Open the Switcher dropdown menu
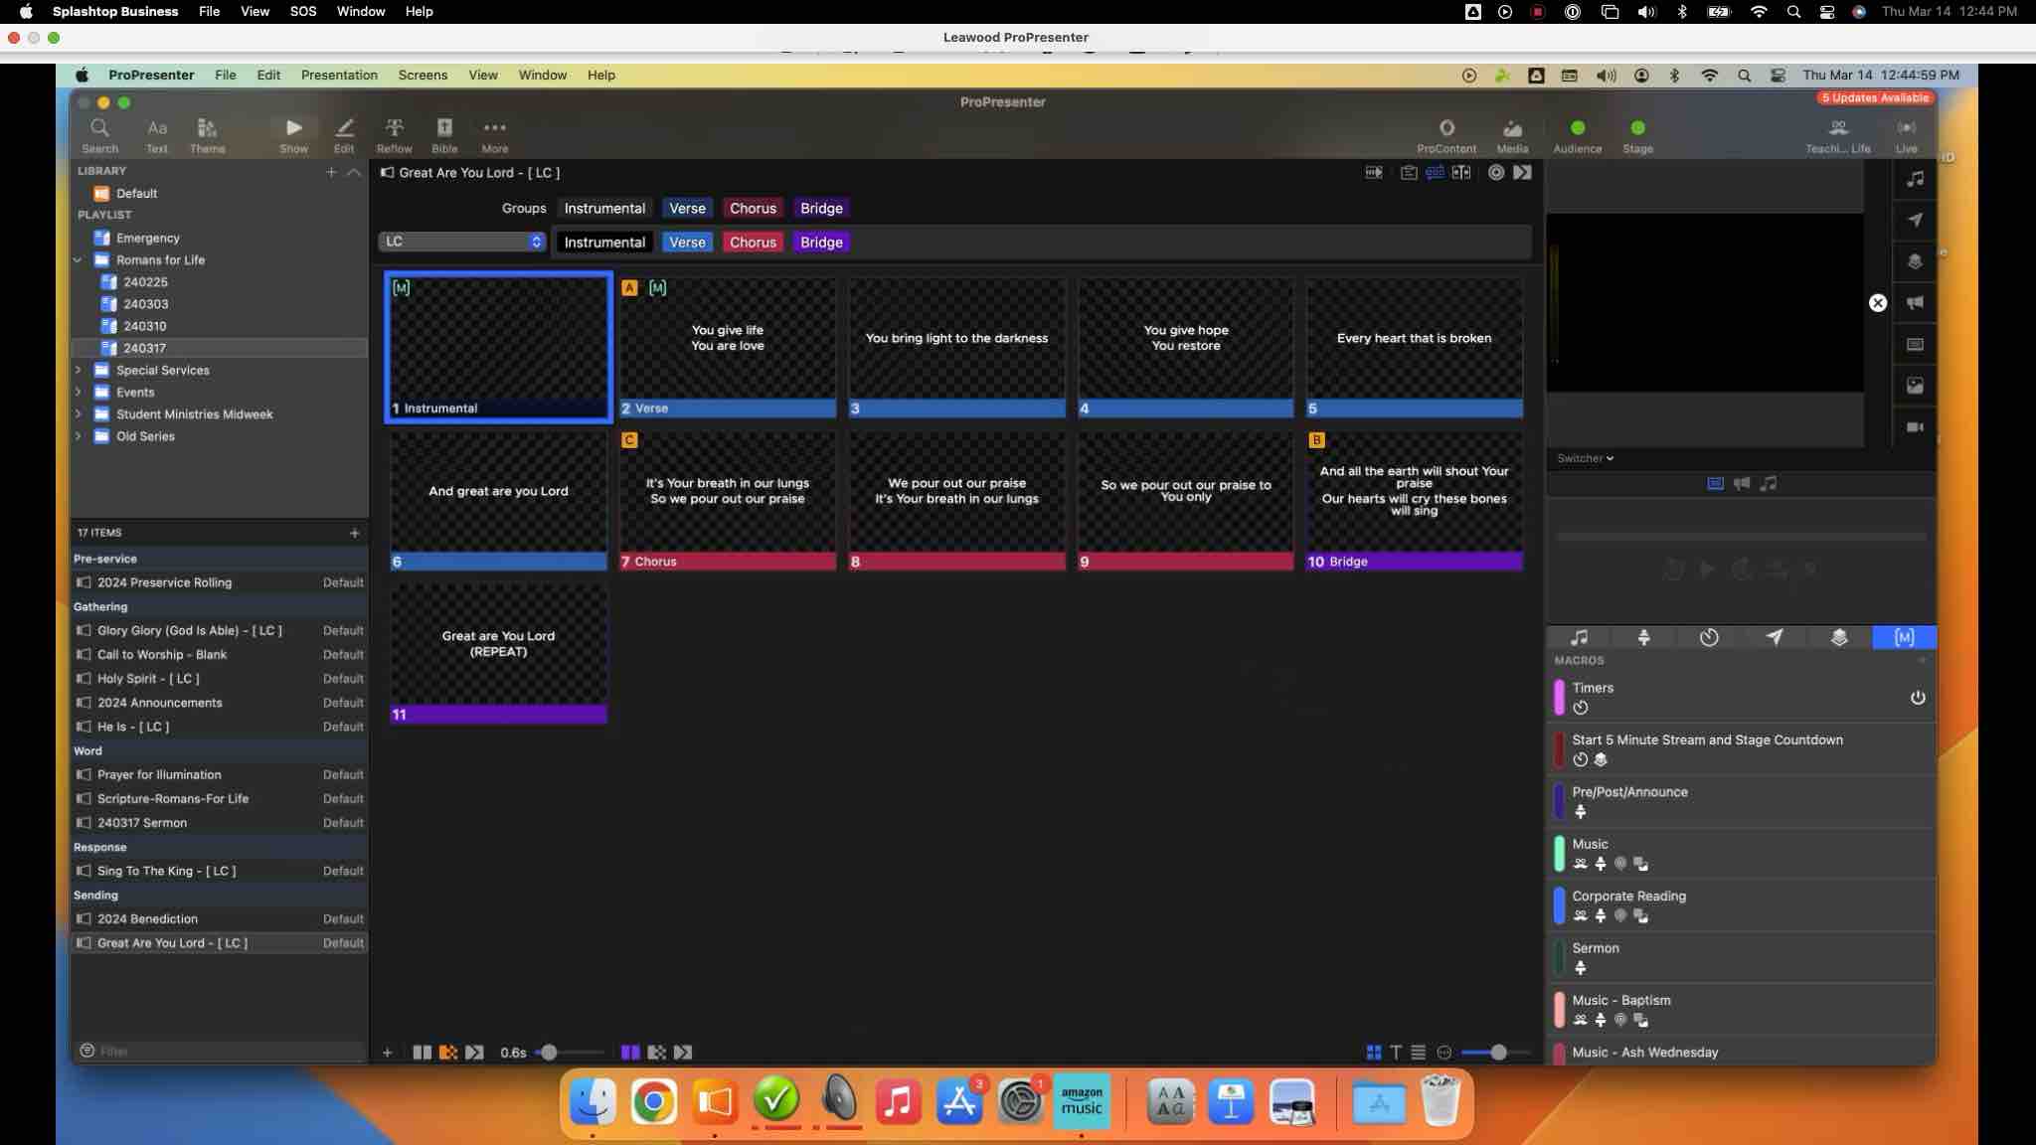 (x=1585, y=458)
